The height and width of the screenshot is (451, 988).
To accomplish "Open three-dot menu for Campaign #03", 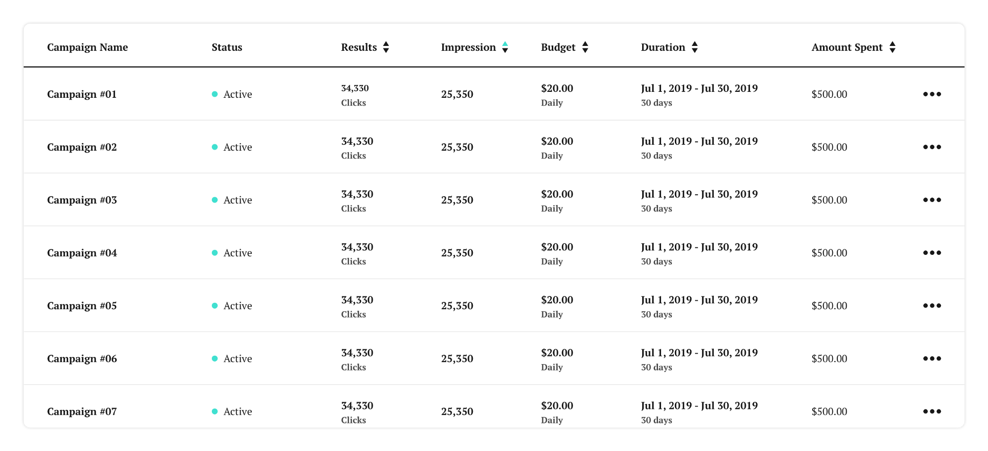I will coord(932,200).
